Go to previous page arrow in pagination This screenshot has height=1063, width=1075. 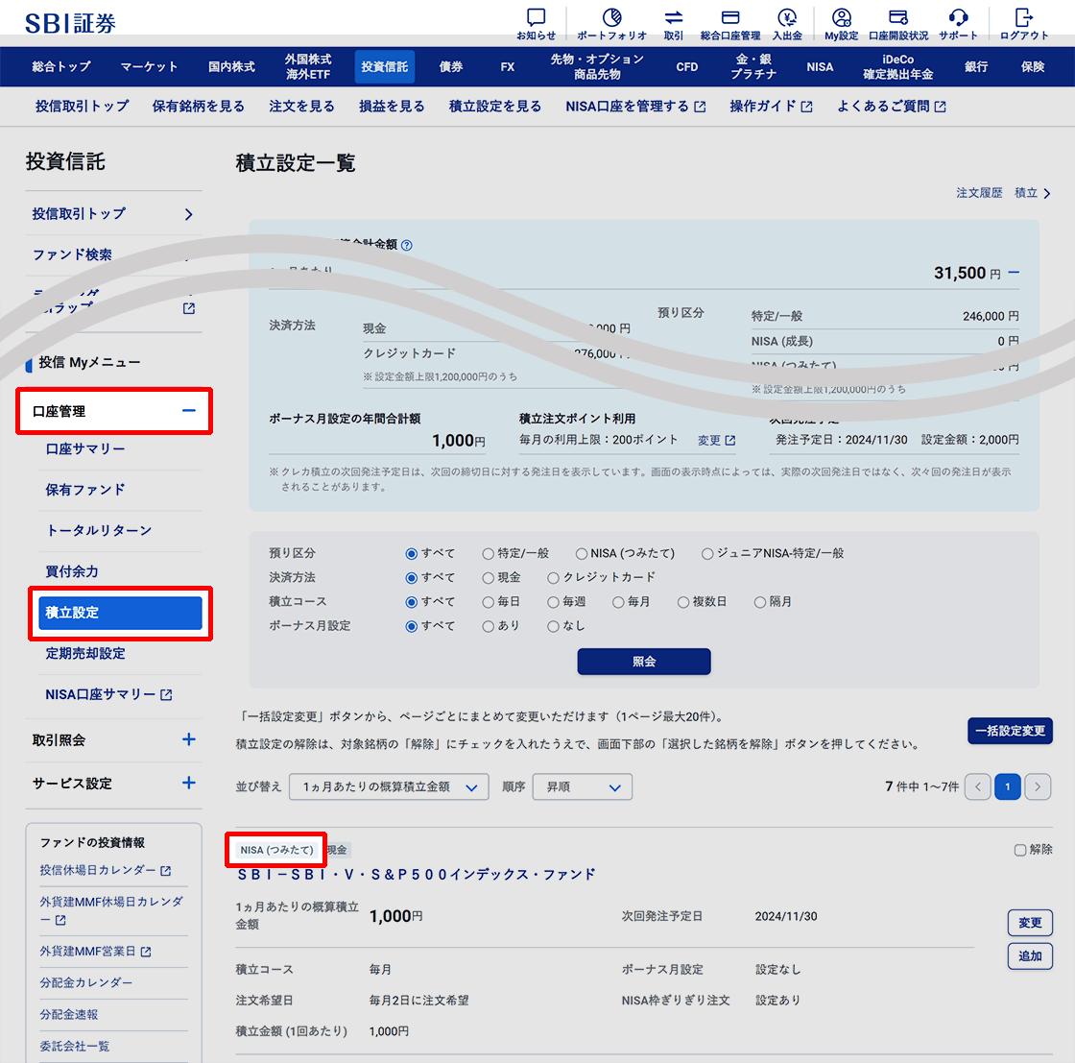(x=978, y=786)
